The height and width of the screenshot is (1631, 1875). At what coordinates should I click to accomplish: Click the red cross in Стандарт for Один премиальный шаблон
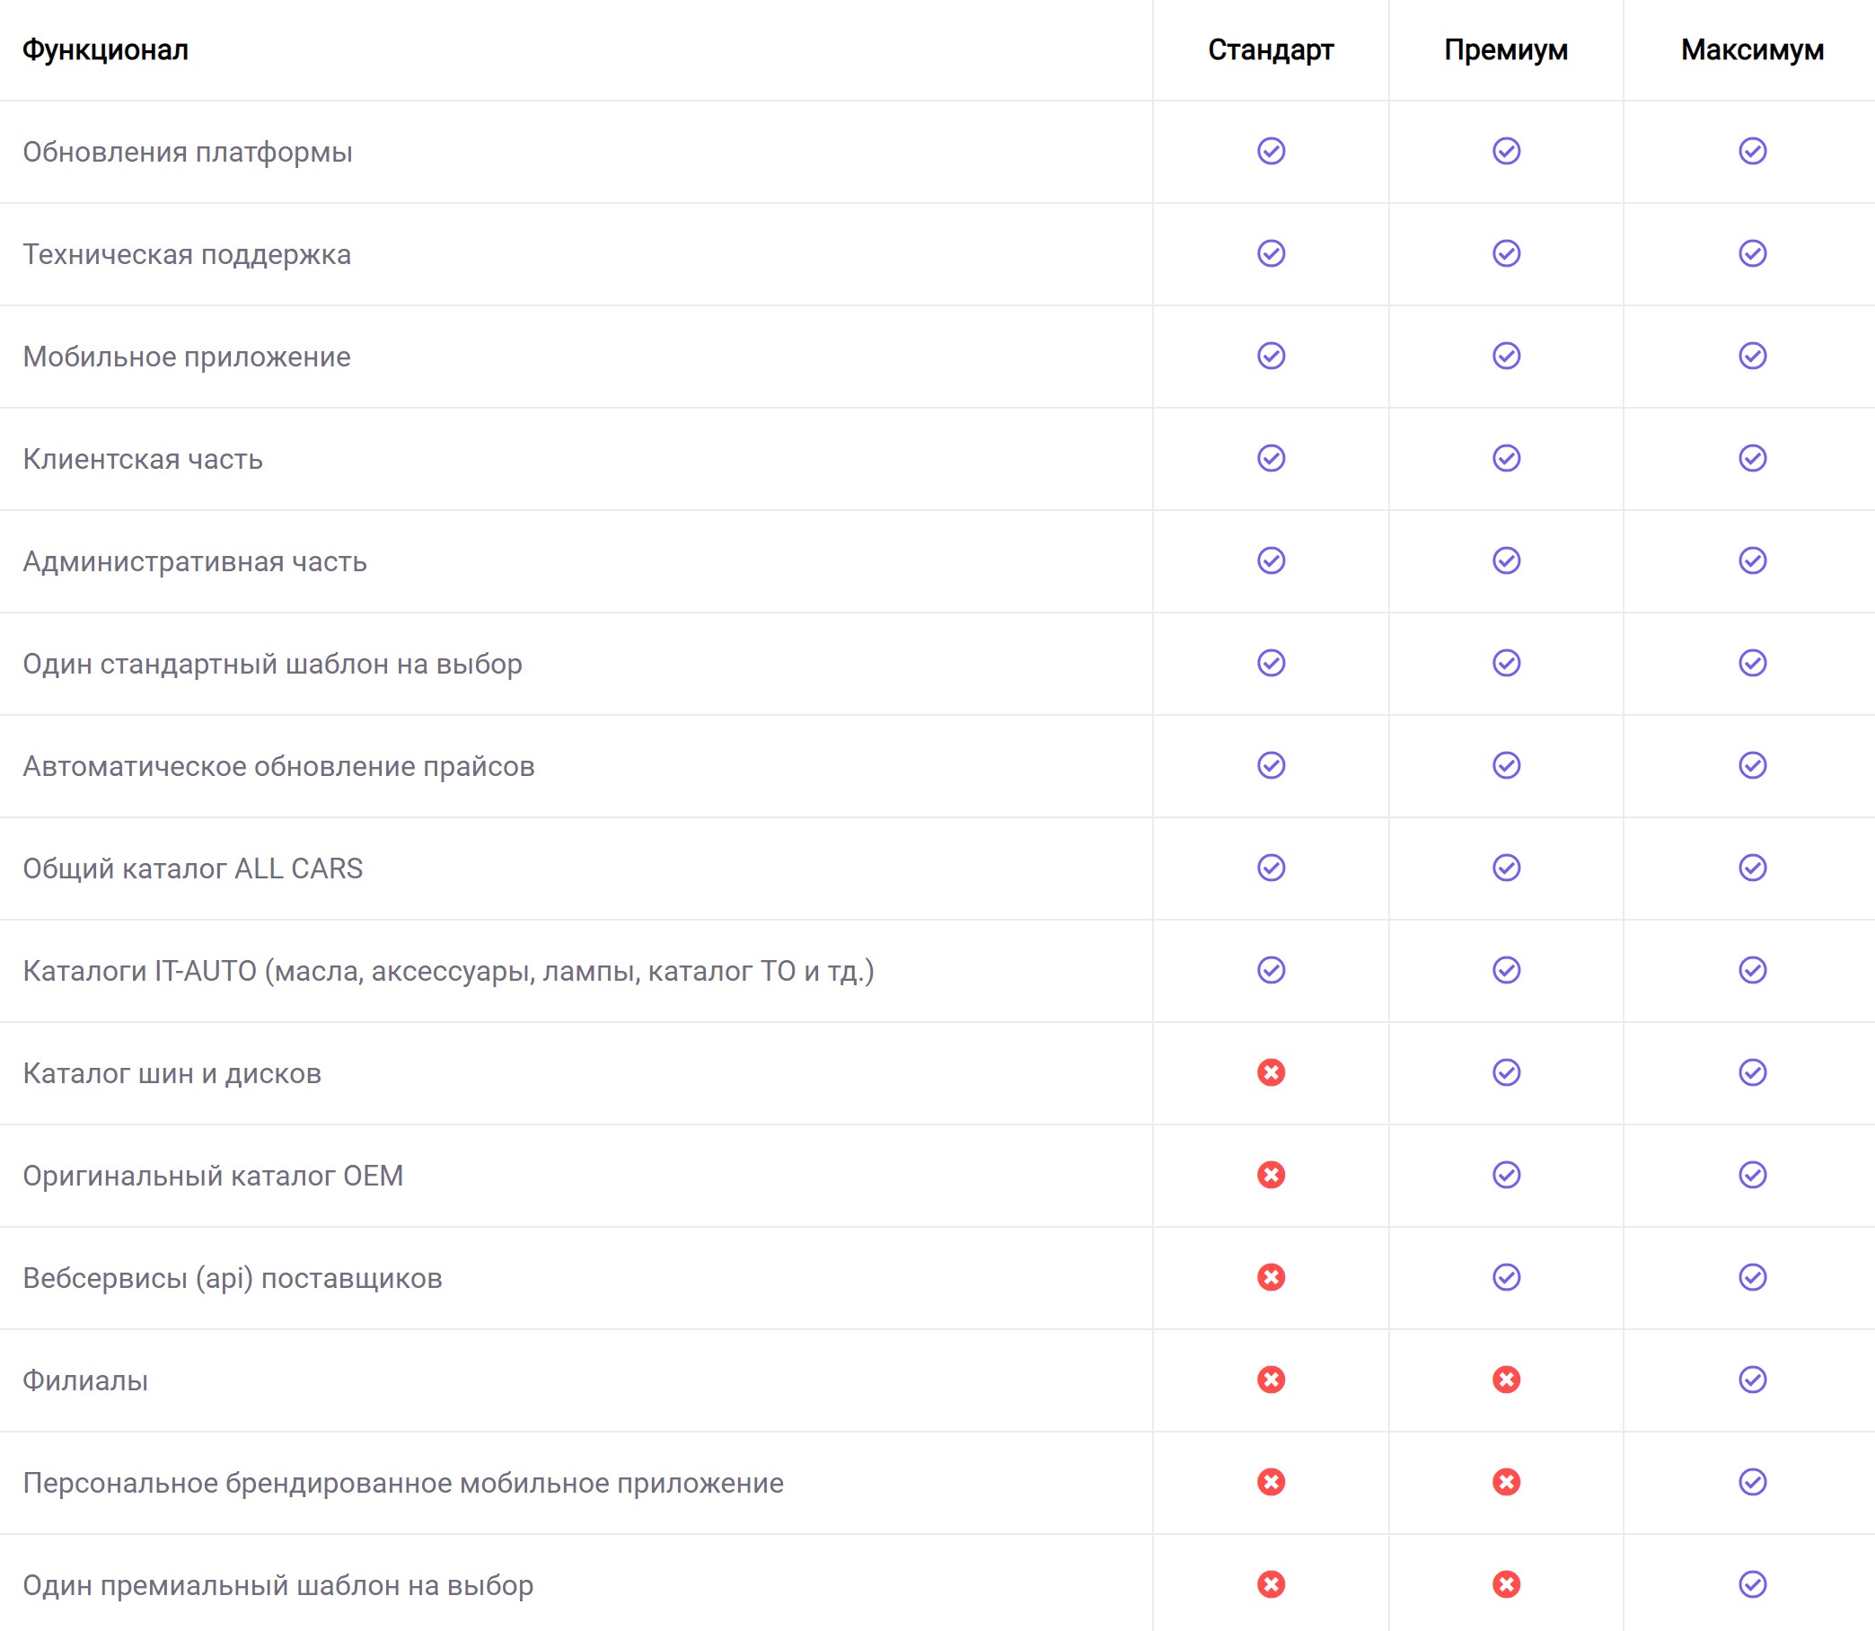pyautogui.click(x=1271, y=1584)
